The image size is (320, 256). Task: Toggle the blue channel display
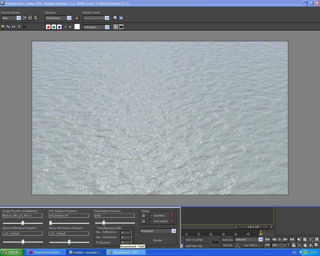tap(59, 27)
